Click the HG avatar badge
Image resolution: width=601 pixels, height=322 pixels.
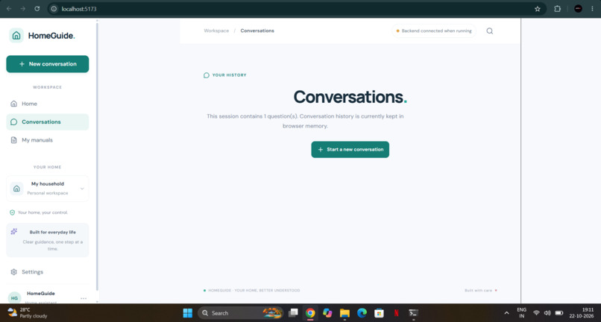[x=15, y=298]
